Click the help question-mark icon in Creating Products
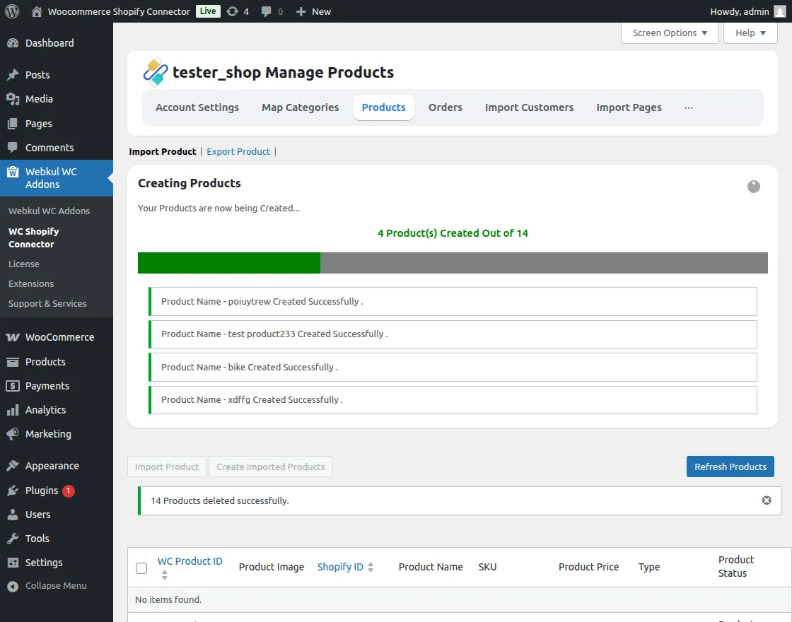This screenshot has width=792, height=622. tap(753, 187)
